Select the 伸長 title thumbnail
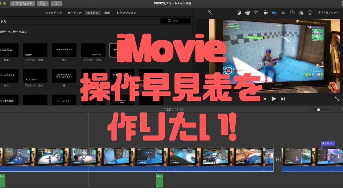The height and width of the screenshot is (193, 343). pos(64,50)
